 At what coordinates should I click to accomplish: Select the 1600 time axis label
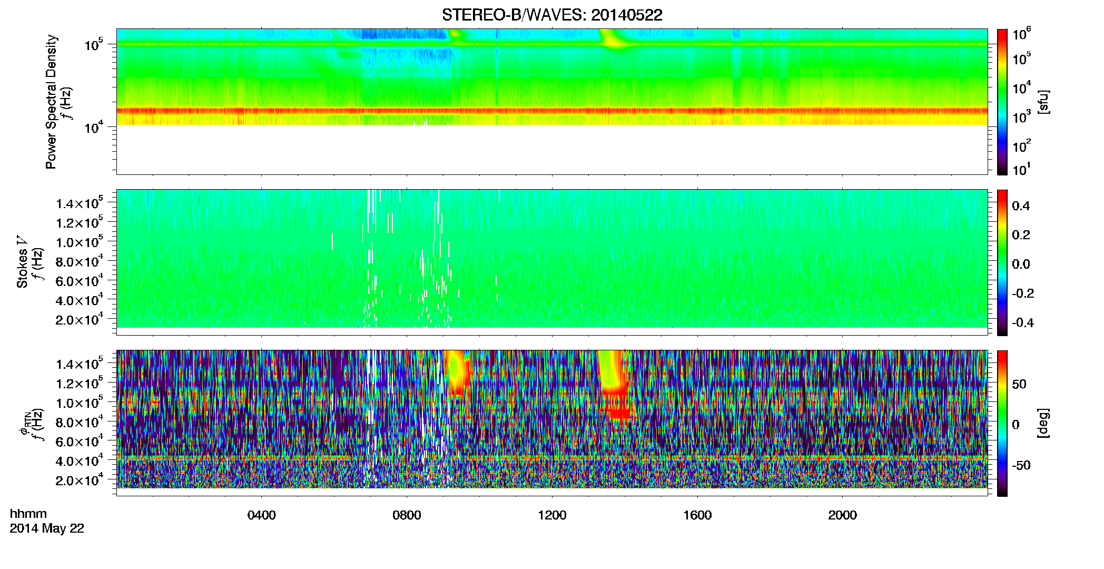click(697, 515)
